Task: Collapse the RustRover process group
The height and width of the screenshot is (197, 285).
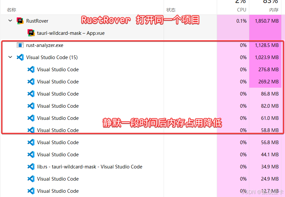Action: pos(10,20)
